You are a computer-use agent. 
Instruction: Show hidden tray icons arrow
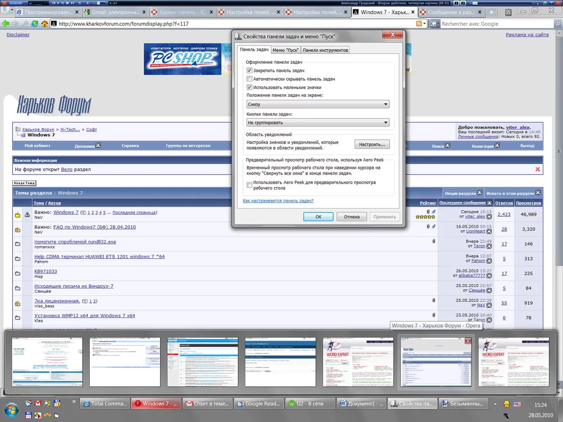[495, 404]
